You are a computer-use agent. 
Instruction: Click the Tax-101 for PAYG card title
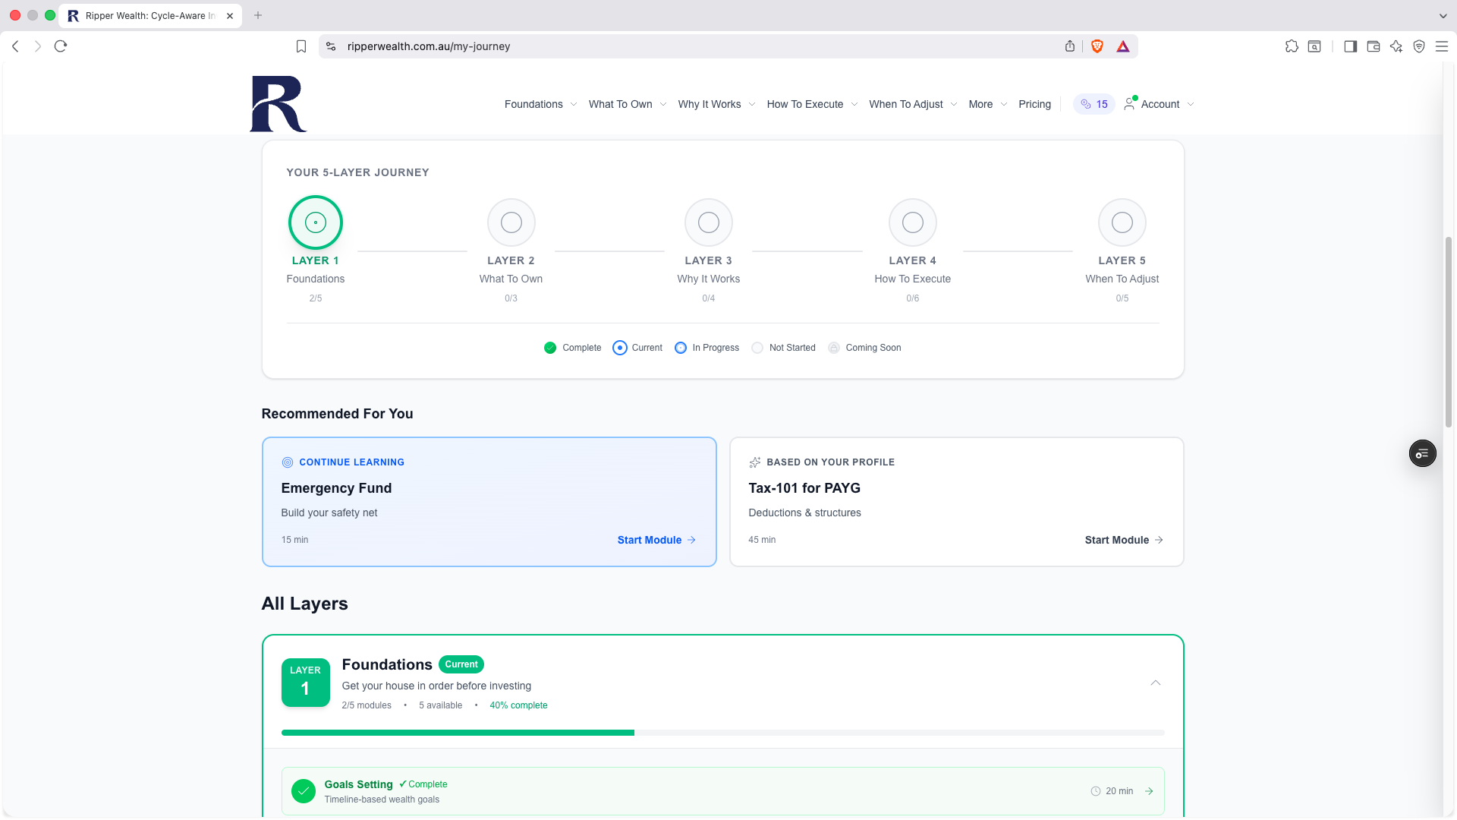(804, 488)
